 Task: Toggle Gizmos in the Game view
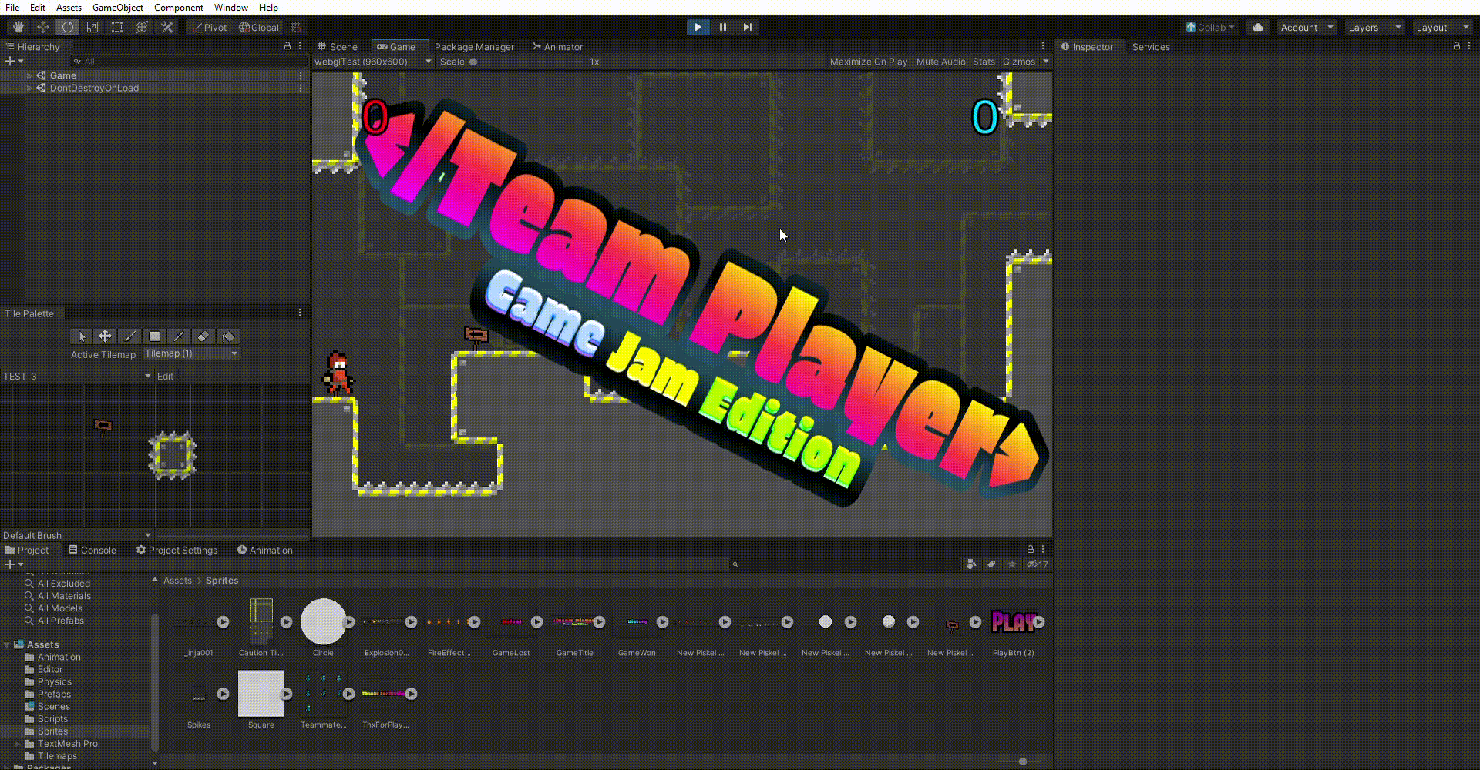(1019, 62)
